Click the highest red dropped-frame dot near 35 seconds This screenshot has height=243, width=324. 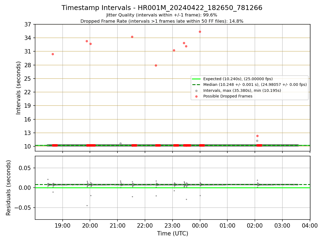click(200, 32)
